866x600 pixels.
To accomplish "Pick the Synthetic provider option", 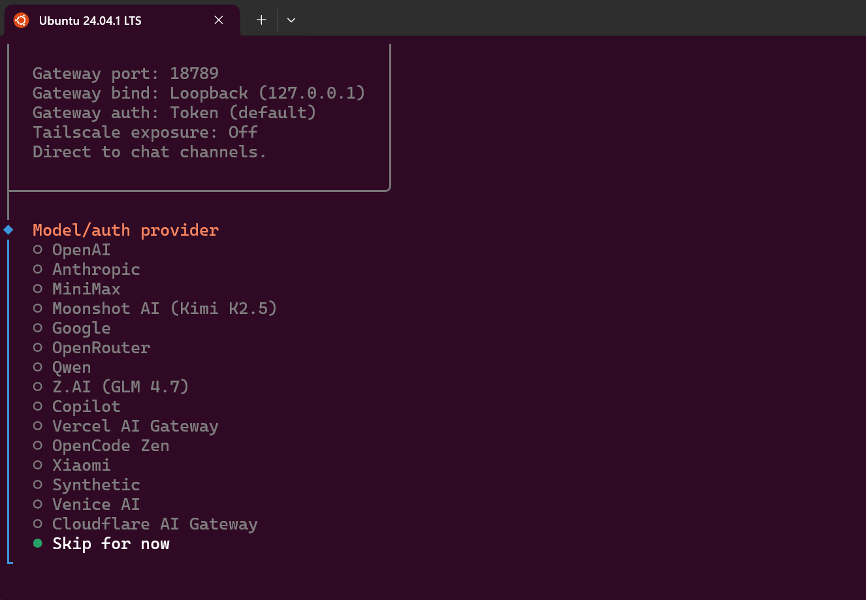I will pyautogui.click(x=86, y=485).
